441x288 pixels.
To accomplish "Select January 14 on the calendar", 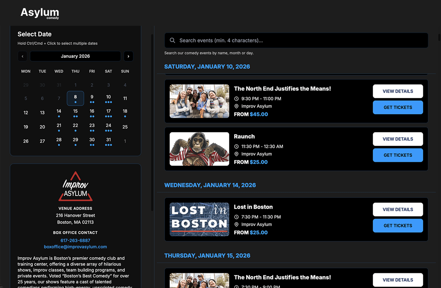I will pyautogui.click(x=59, y=112).
